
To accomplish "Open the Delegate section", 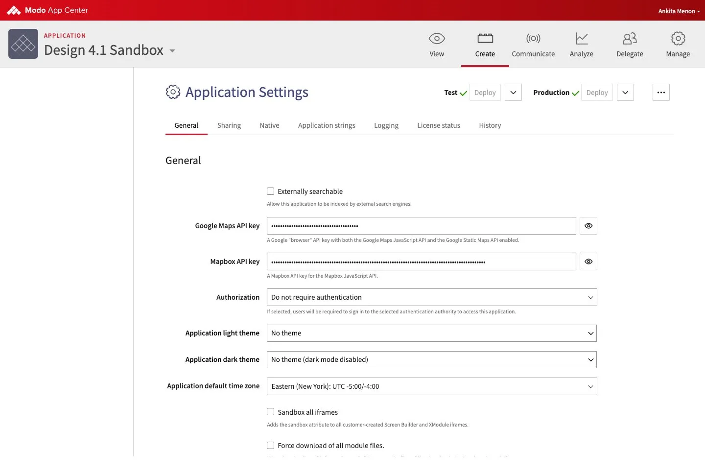I will pyautogui.click(x=630, y=45).
